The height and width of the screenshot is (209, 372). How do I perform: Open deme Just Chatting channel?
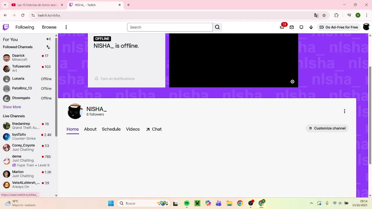coord(27,161)
